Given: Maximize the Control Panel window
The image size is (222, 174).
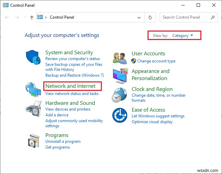Looking at the screenshot, I should (x=198, y=5).
